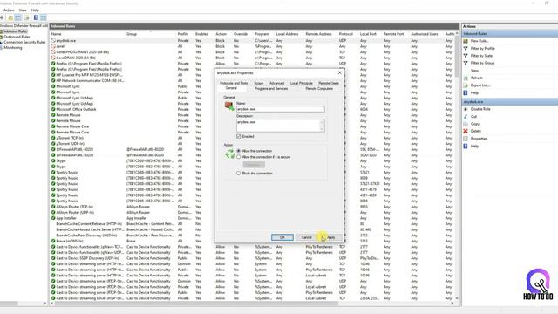The height and width of the screenshot is (314, 558).
Task: Click the Refresh icon in Actions pane
Action: [x=466, y=78]
